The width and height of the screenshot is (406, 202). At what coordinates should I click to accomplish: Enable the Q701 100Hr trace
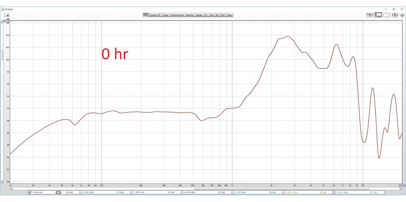(283, 193)
